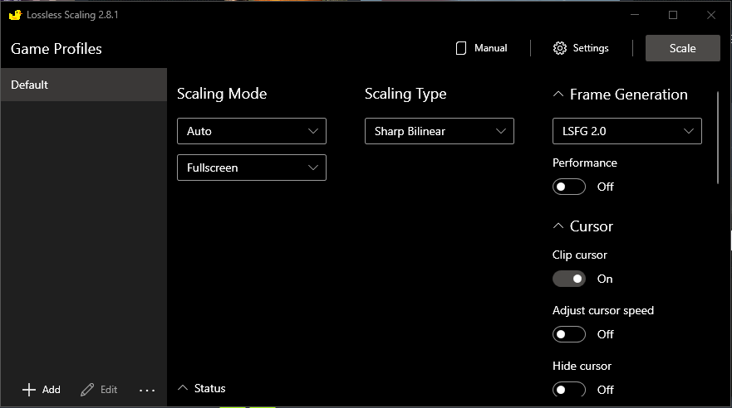Collapse the Cursor section chevron

(x=558, y=226)
